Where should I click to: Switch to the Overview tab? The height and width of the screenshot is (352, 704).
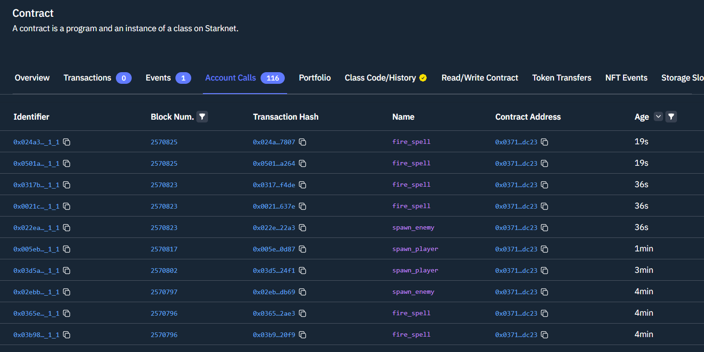click(x=32, y=78)
